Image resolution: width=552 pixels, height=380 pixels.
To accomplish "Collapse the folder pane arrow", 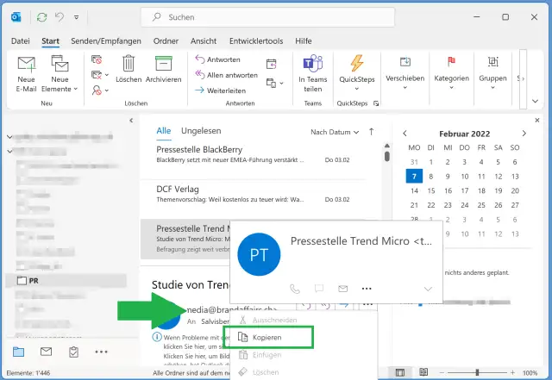I will [131, 121].
